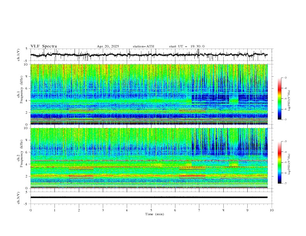Click time axis tick label '7'

[199, 210]
